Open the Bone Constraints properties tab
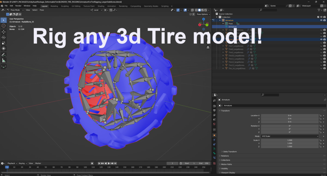The width and height of the screenshot is (327, 176). pyautogui.click(x=214, y=158)
